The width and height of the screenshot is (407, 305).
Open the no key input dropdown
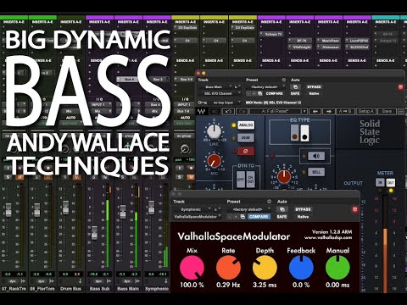point(225,103)
